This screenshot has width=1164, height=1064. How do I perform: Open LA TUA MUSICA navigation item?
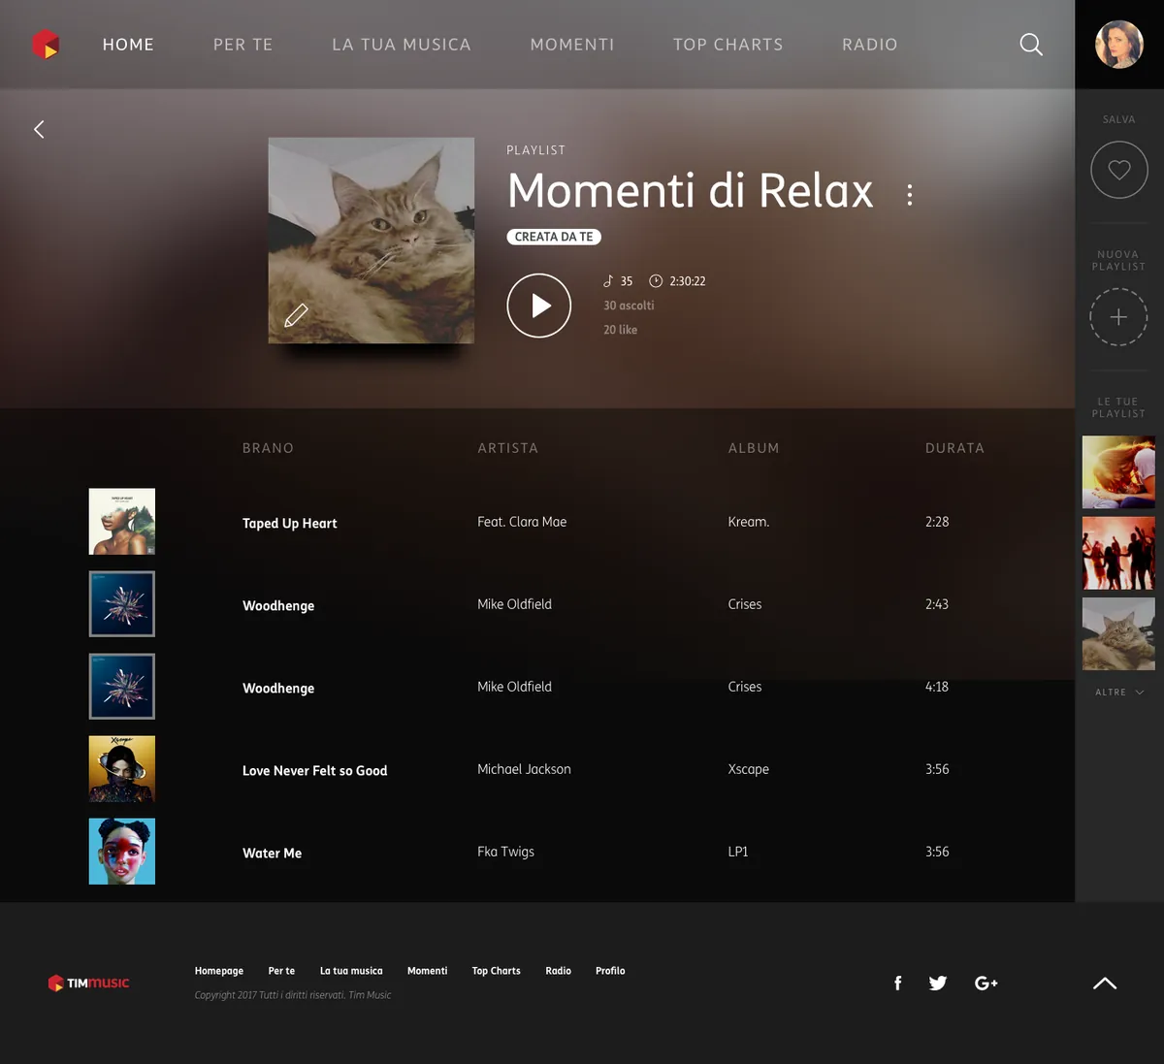[x=402, y=45]
